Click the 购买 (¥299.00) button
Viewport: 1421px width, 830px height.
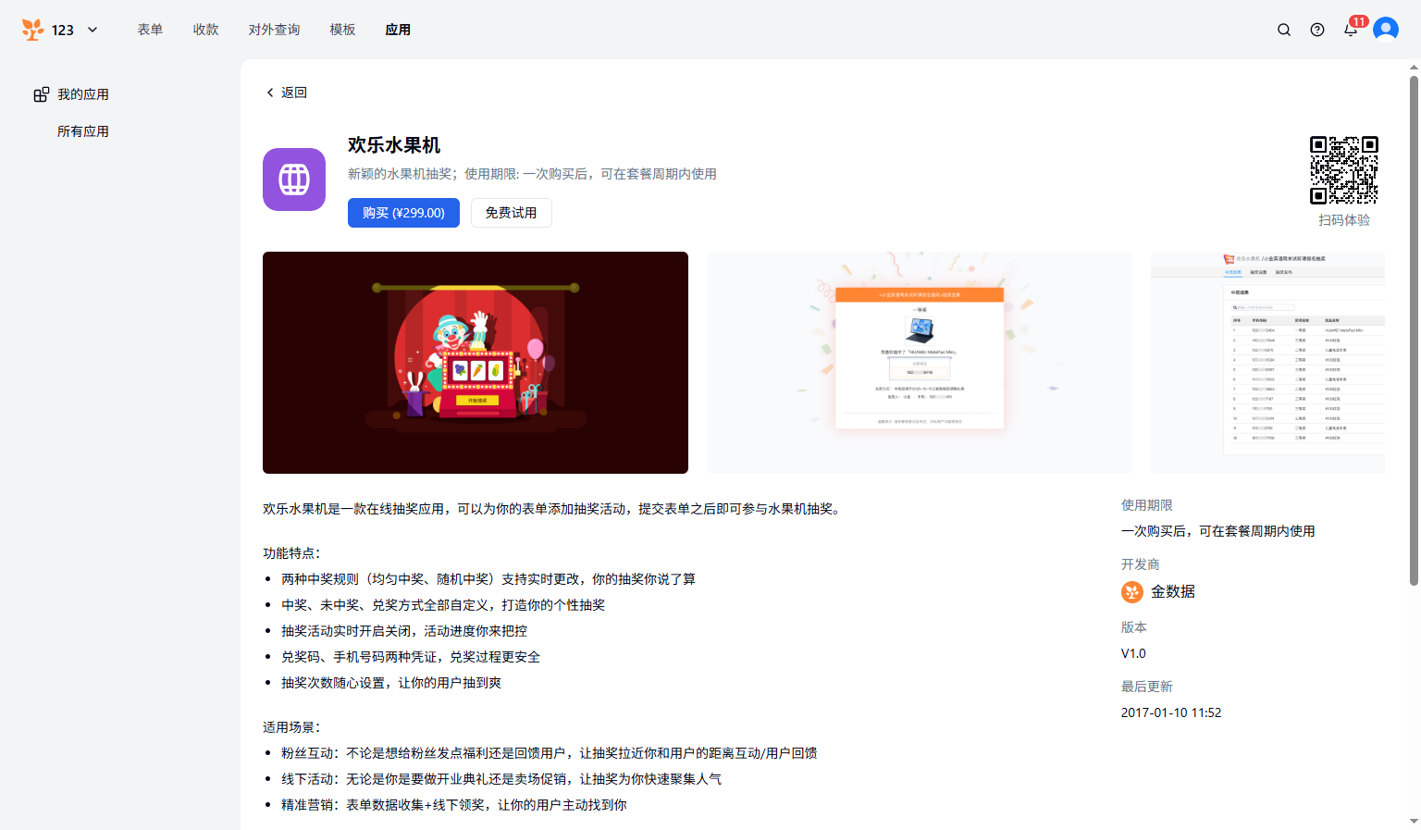(x=403, y=213)
